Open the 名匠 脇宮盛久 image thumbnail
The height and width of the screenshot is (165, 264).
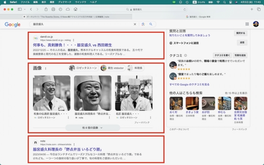134,93
